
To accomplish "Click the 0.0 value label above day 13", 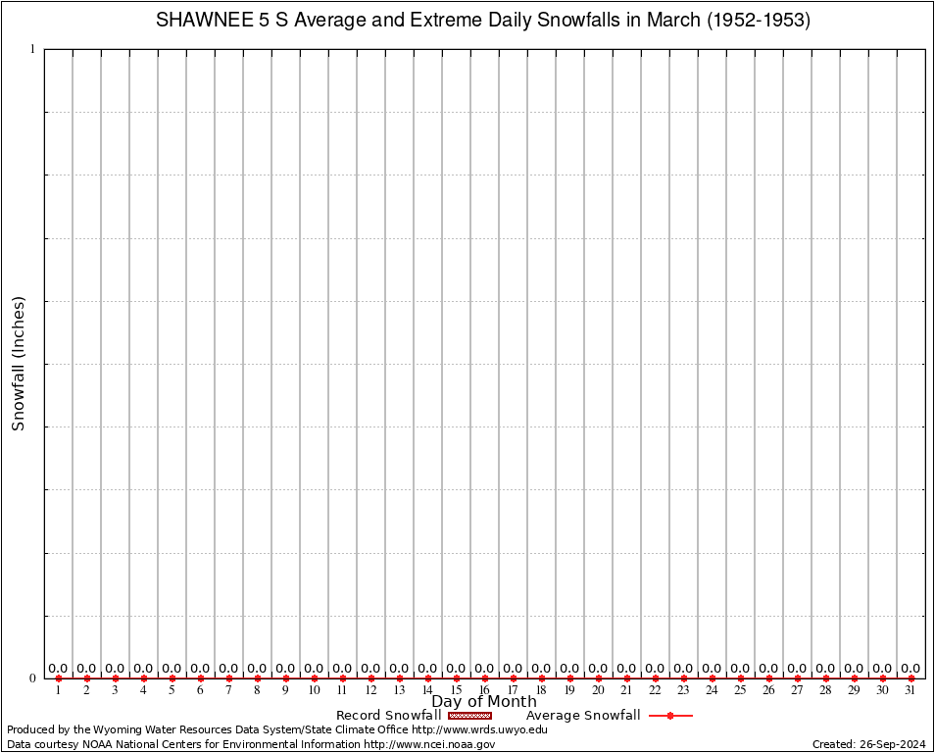I will (x=400, y=669).
